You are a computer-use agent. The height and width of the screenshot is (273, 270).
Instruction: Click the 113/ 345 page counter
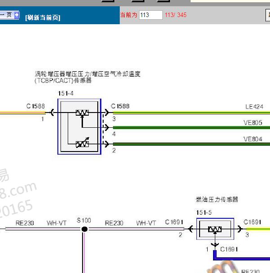click(x=175, y=15)
